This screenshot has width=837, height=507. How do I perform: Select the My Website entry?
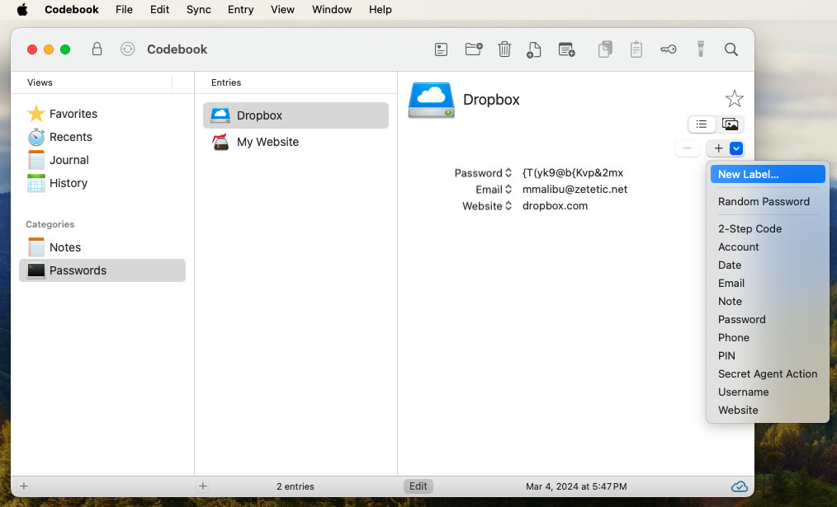pyautogui.click(x=296, y=142)
